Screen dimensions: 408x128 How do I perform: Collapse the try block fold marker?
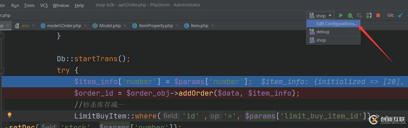tap(2, 70)
